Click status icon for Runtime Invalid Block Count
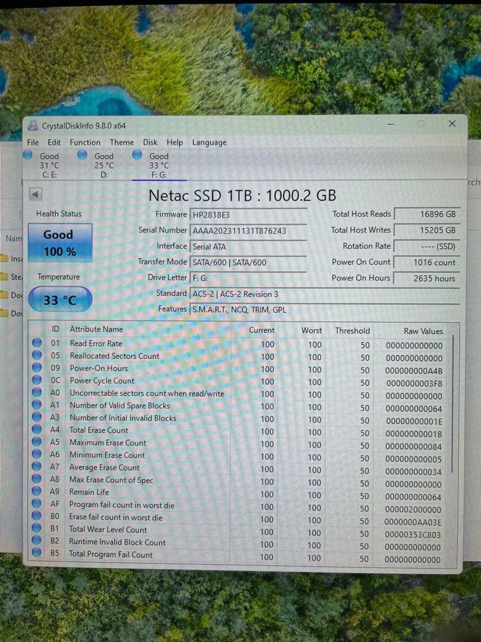481x642 pixels. pos(37,540)
